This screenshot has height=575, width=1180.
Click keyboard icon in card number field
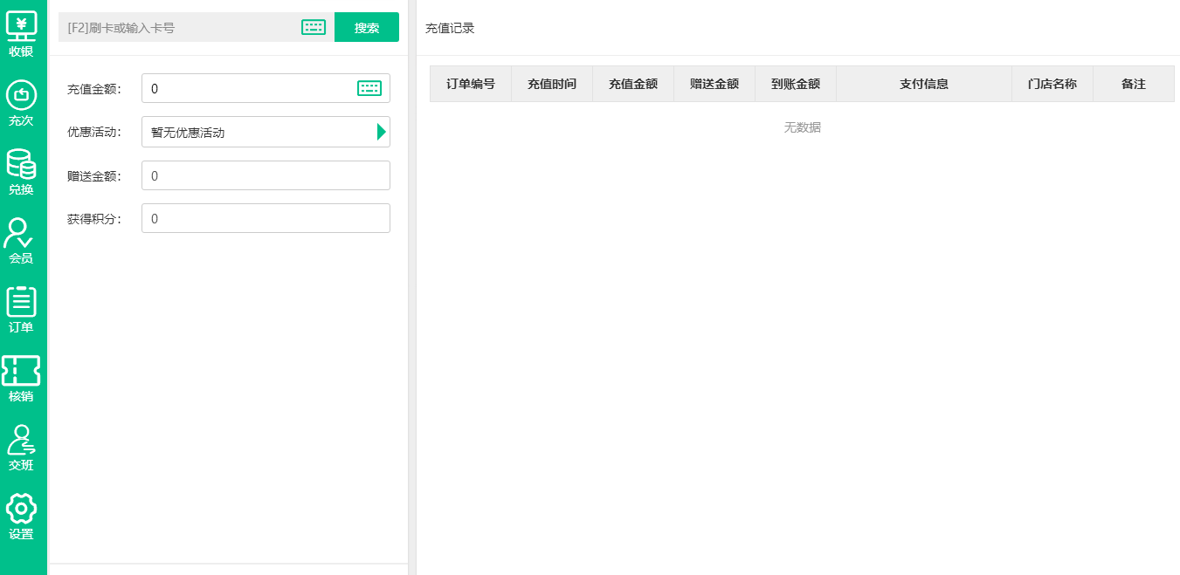point(313,27)
